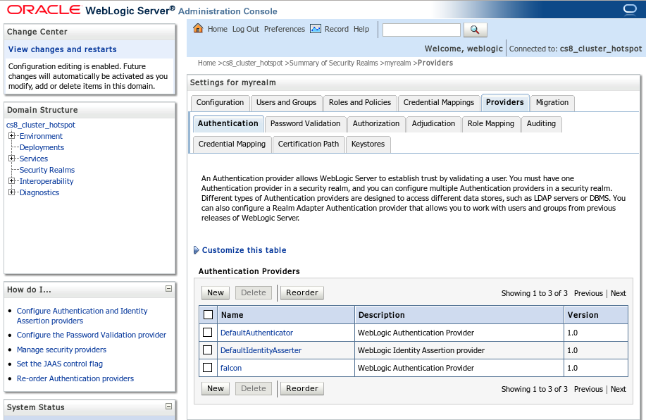Open the Preferences link
Viewport: 646px width, 420px height.
(285, 30)
